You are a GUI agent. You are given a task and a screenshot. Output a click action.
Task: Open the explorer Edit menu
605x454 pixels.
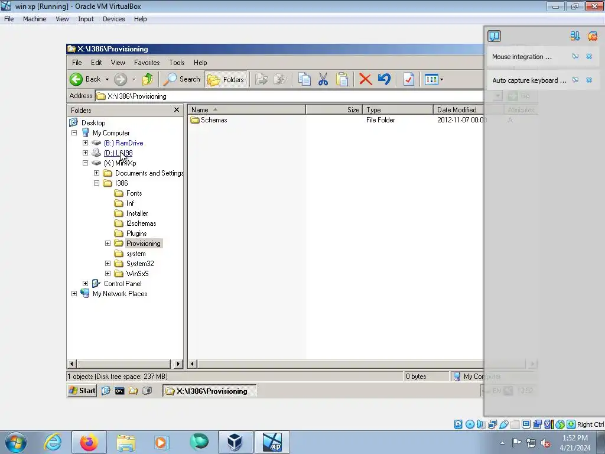click(96, 63)
